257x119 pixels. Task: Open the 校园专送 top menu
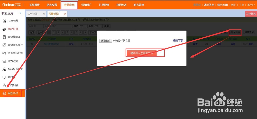pos(122,5)
